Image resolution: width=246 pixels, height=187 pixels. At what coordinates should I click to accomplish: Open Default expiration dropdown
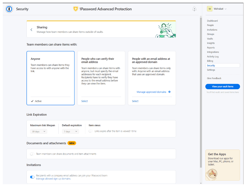click(x=70, y=132)
